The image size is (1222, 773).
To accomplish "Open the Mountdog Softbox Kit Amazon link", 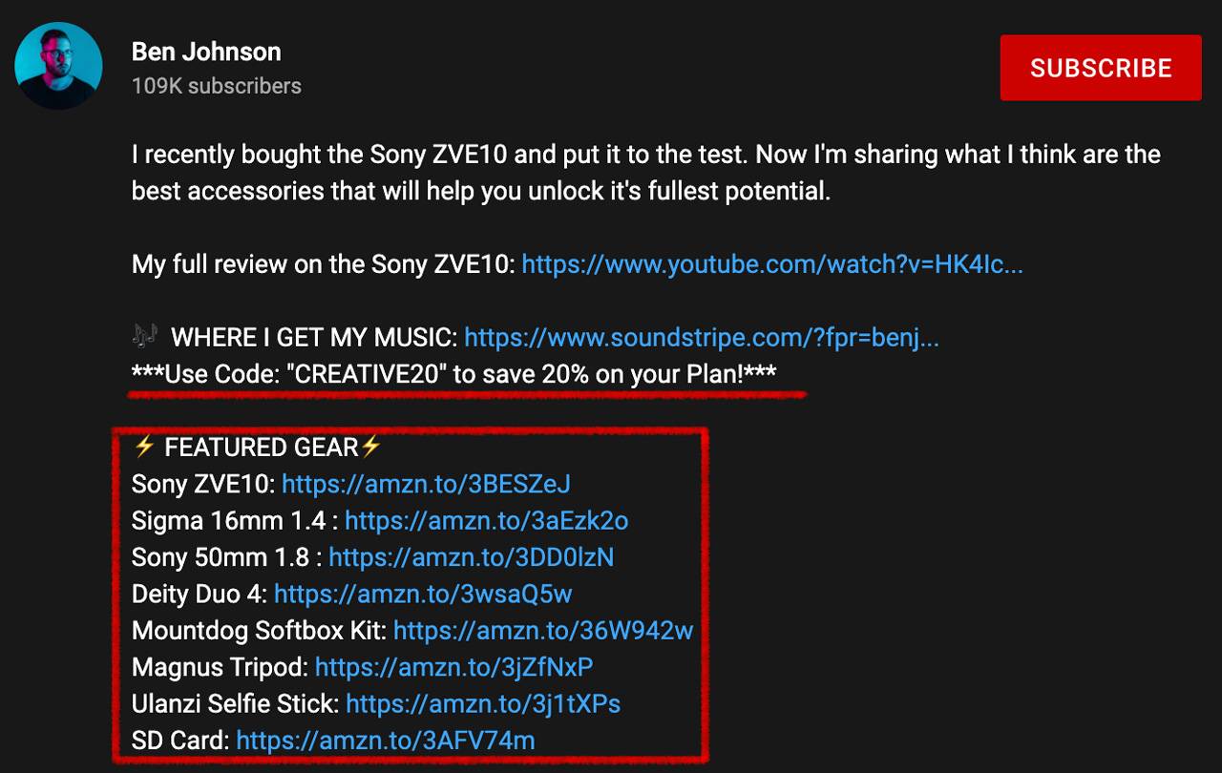I will pyautogui.click(x=543, y=630).
